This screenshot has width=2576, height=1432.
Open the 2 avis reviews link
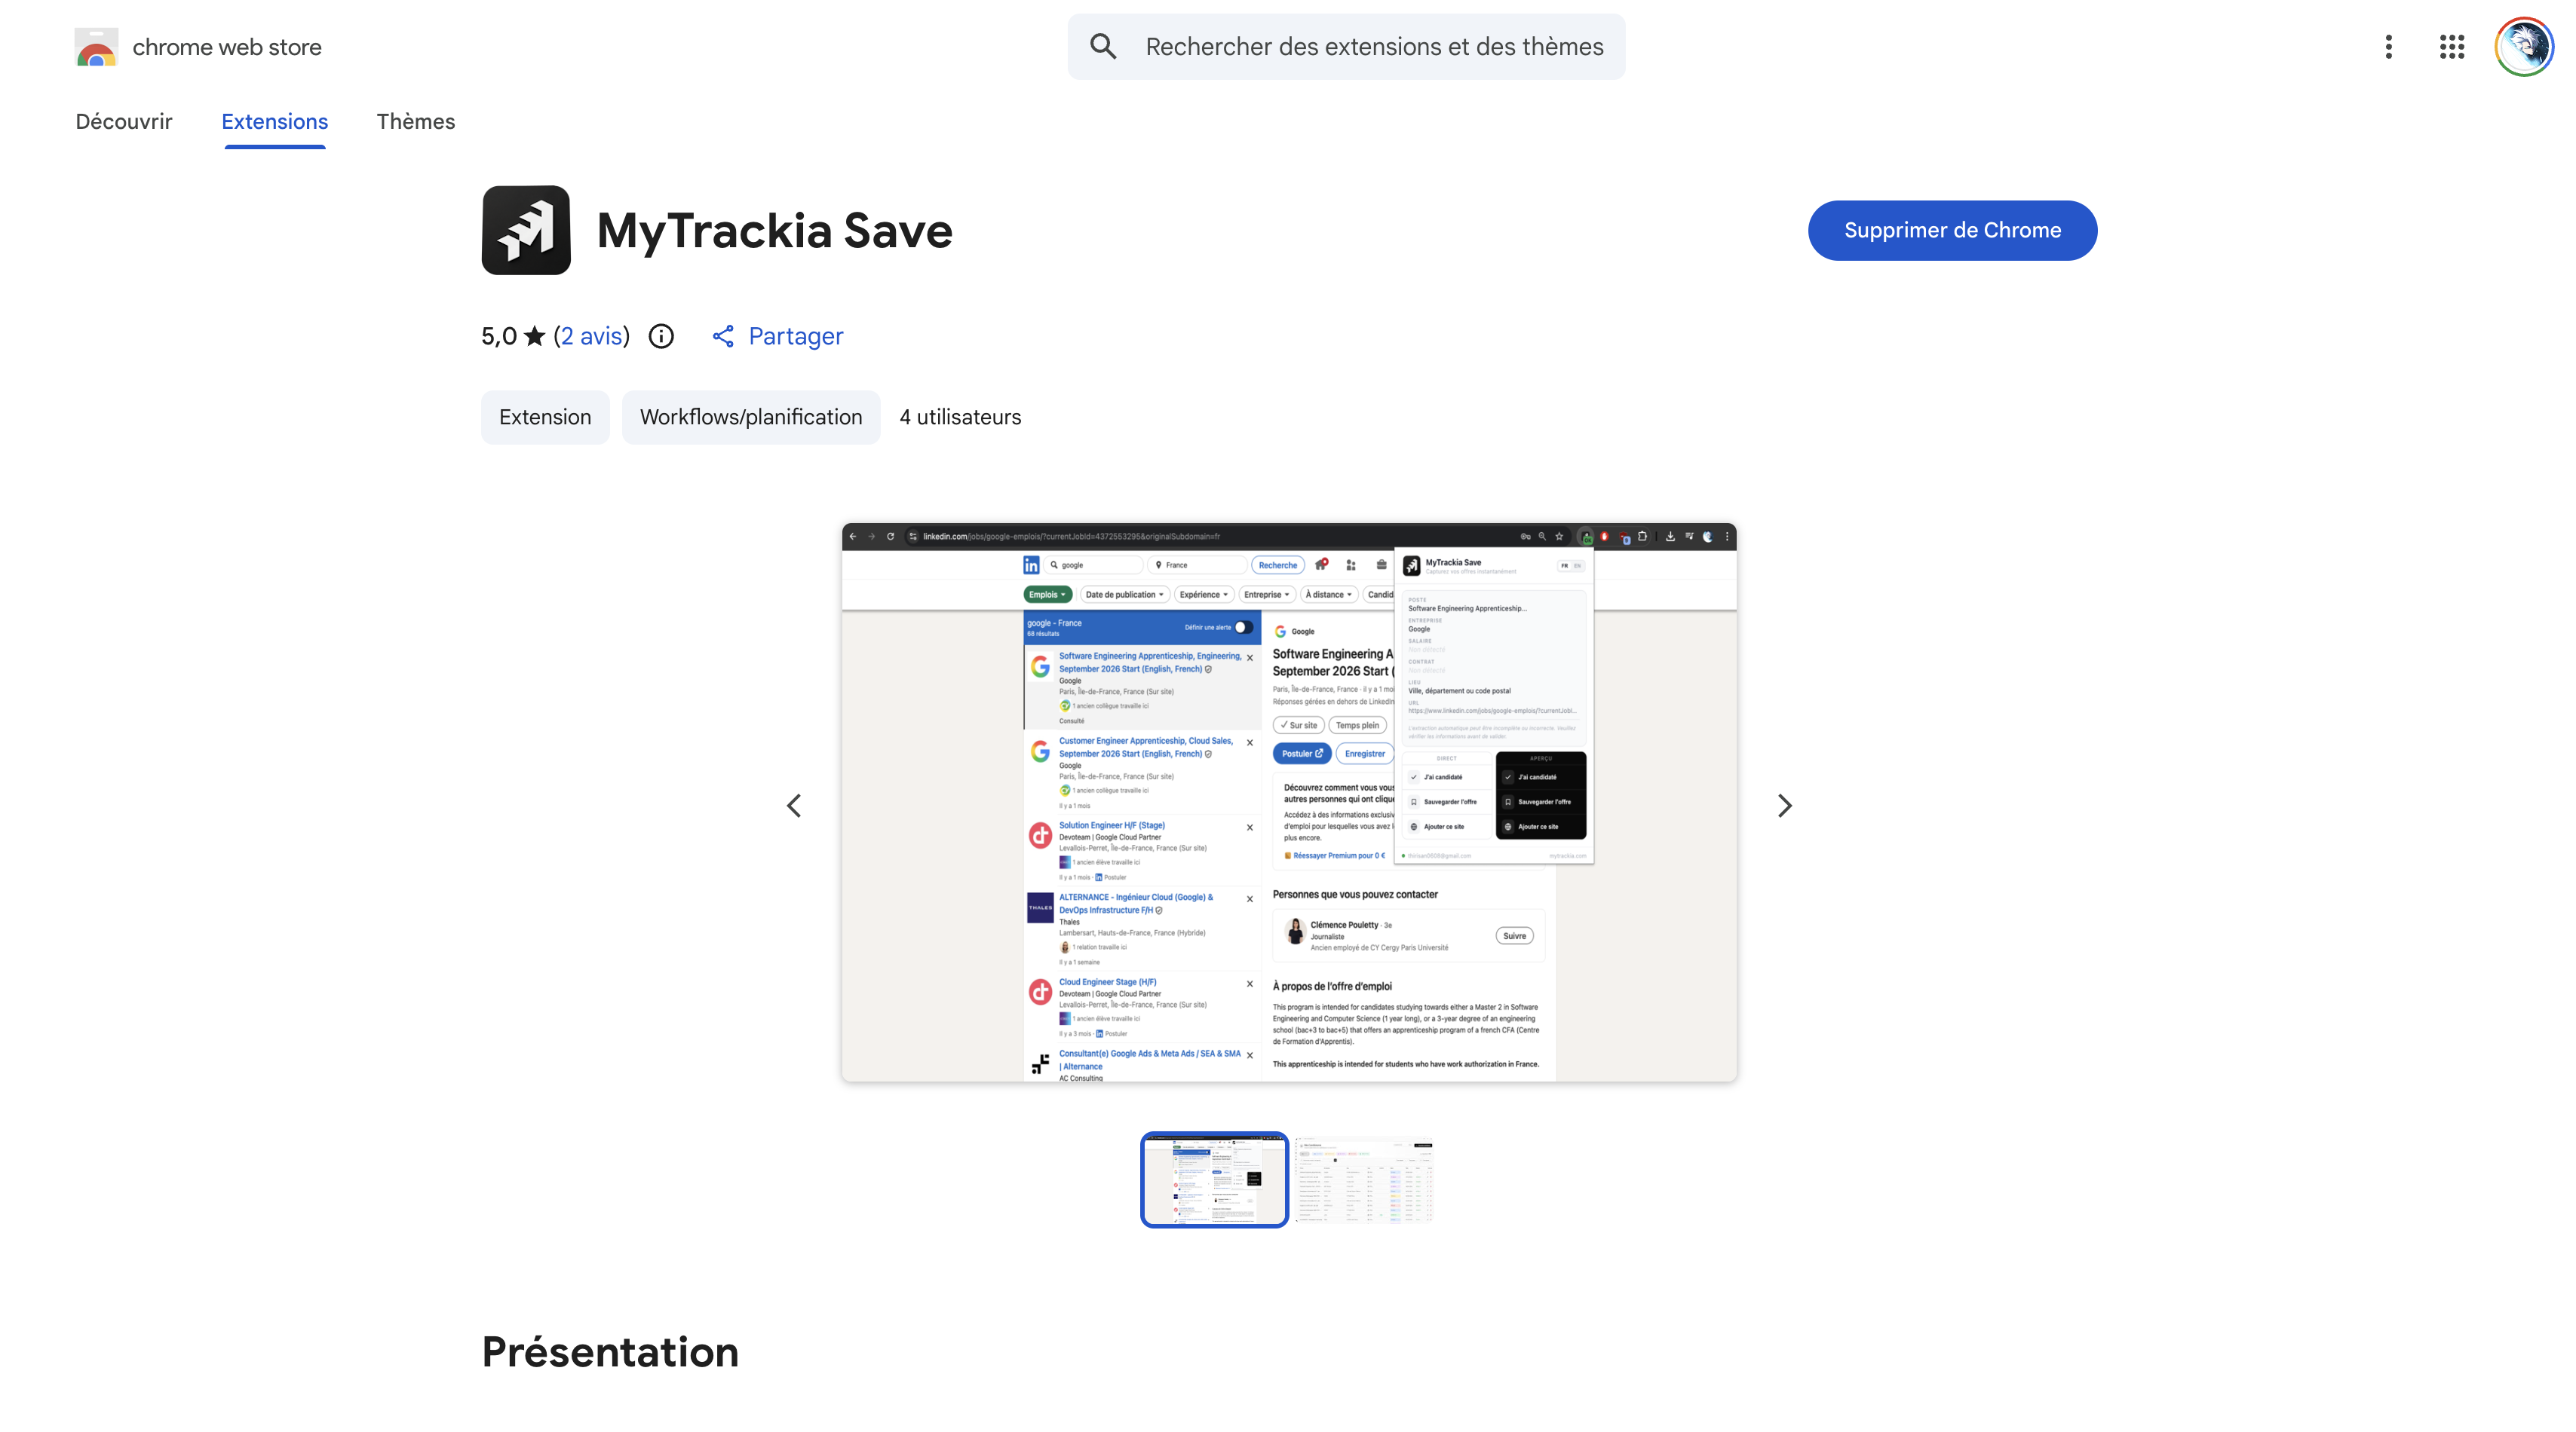pyautogui.click(x=591, y=335)
